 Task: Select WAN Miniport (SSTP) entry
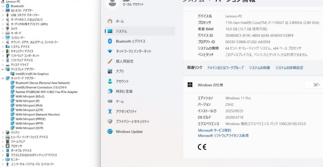point(29,128)
